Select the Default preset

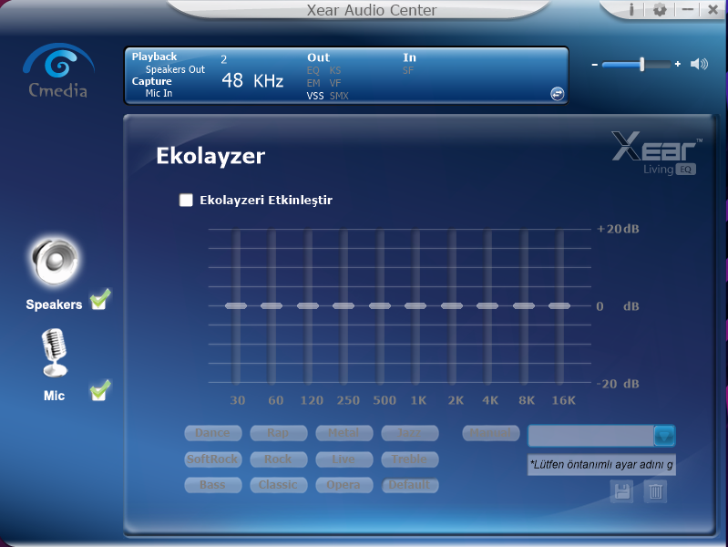click(x=409, y=485)
